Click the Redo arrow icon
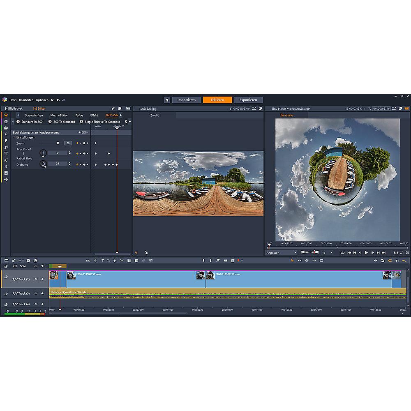The height and width of the screenshot is (411, 411). [63, 100]
